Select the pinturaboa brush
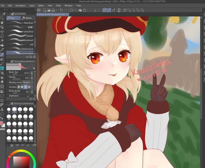 20,31
